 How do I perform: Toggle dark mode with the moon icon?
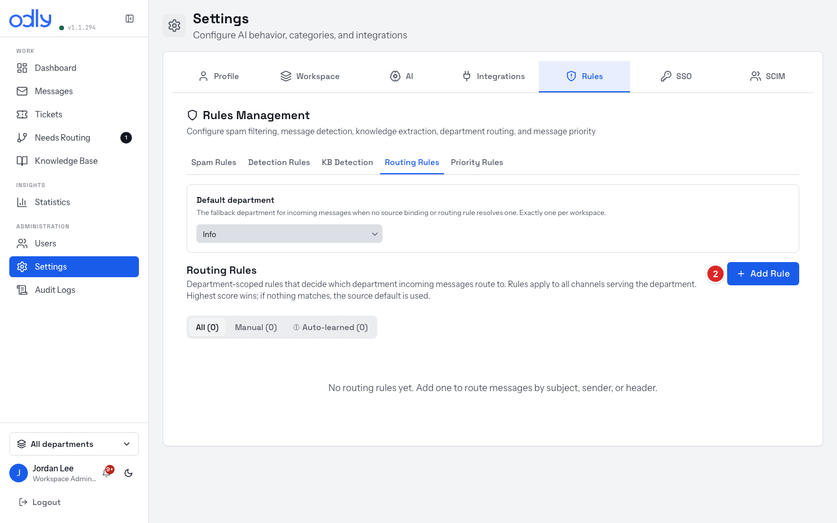[128, 473]
